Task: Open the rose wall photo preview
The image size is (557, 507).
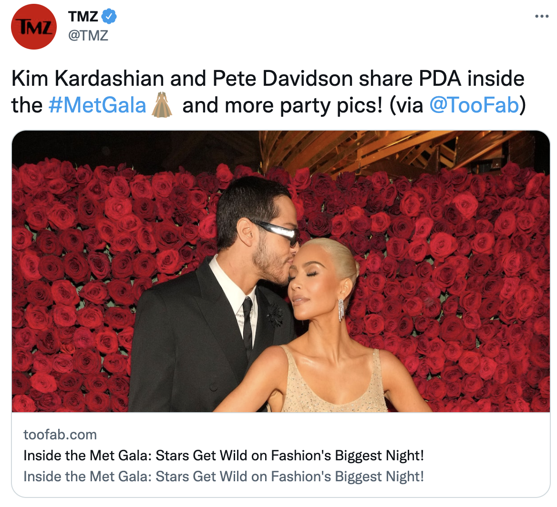Action: (280, 271)
